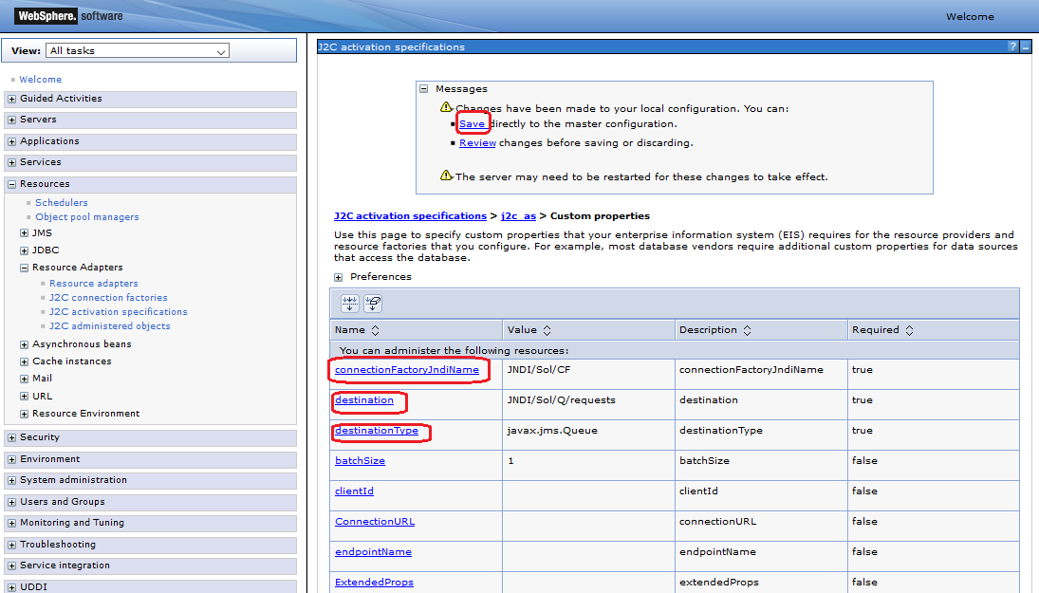Sort table by Description column arrows
The width and height of the screenshot is (1039, 593).
[747, 330]
